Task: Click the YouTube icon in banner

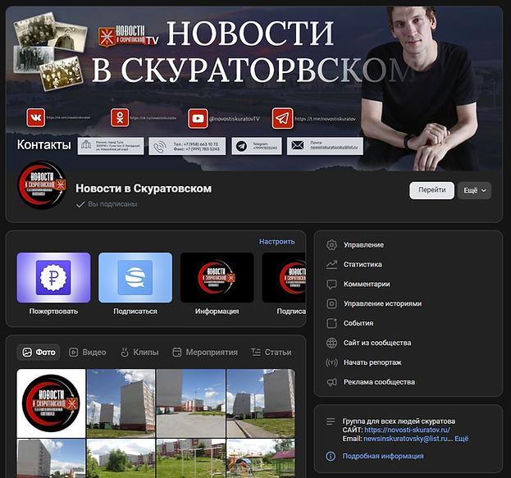Action: pos(198,118)
